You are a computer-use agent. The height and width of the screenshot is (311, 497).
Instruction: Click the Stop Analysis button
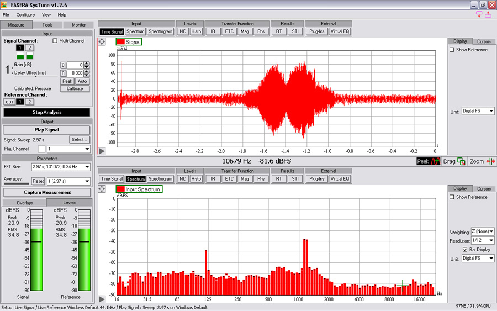coord(46,112)
